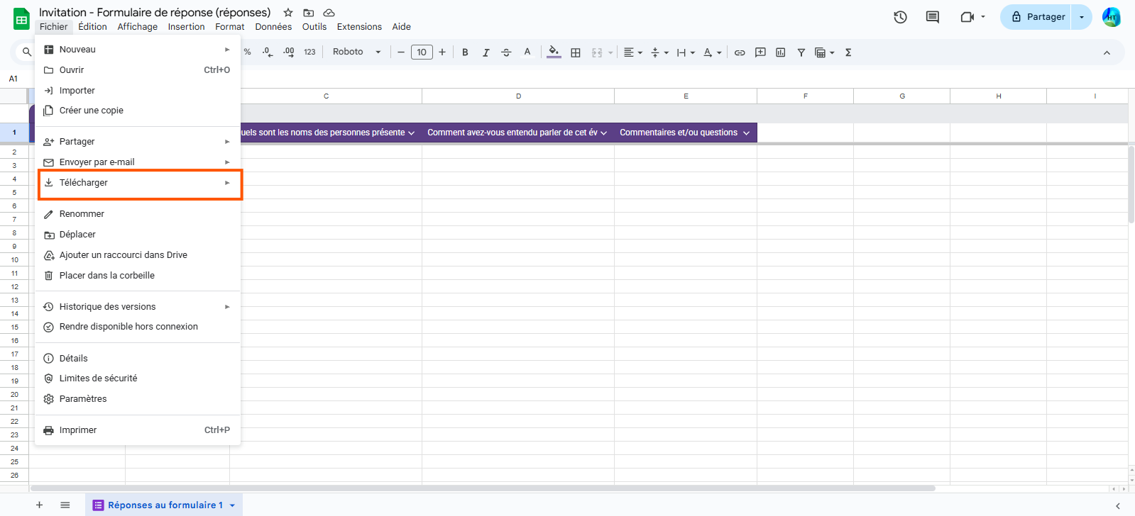Expand Historique des versions submenu

click(138, 307)
